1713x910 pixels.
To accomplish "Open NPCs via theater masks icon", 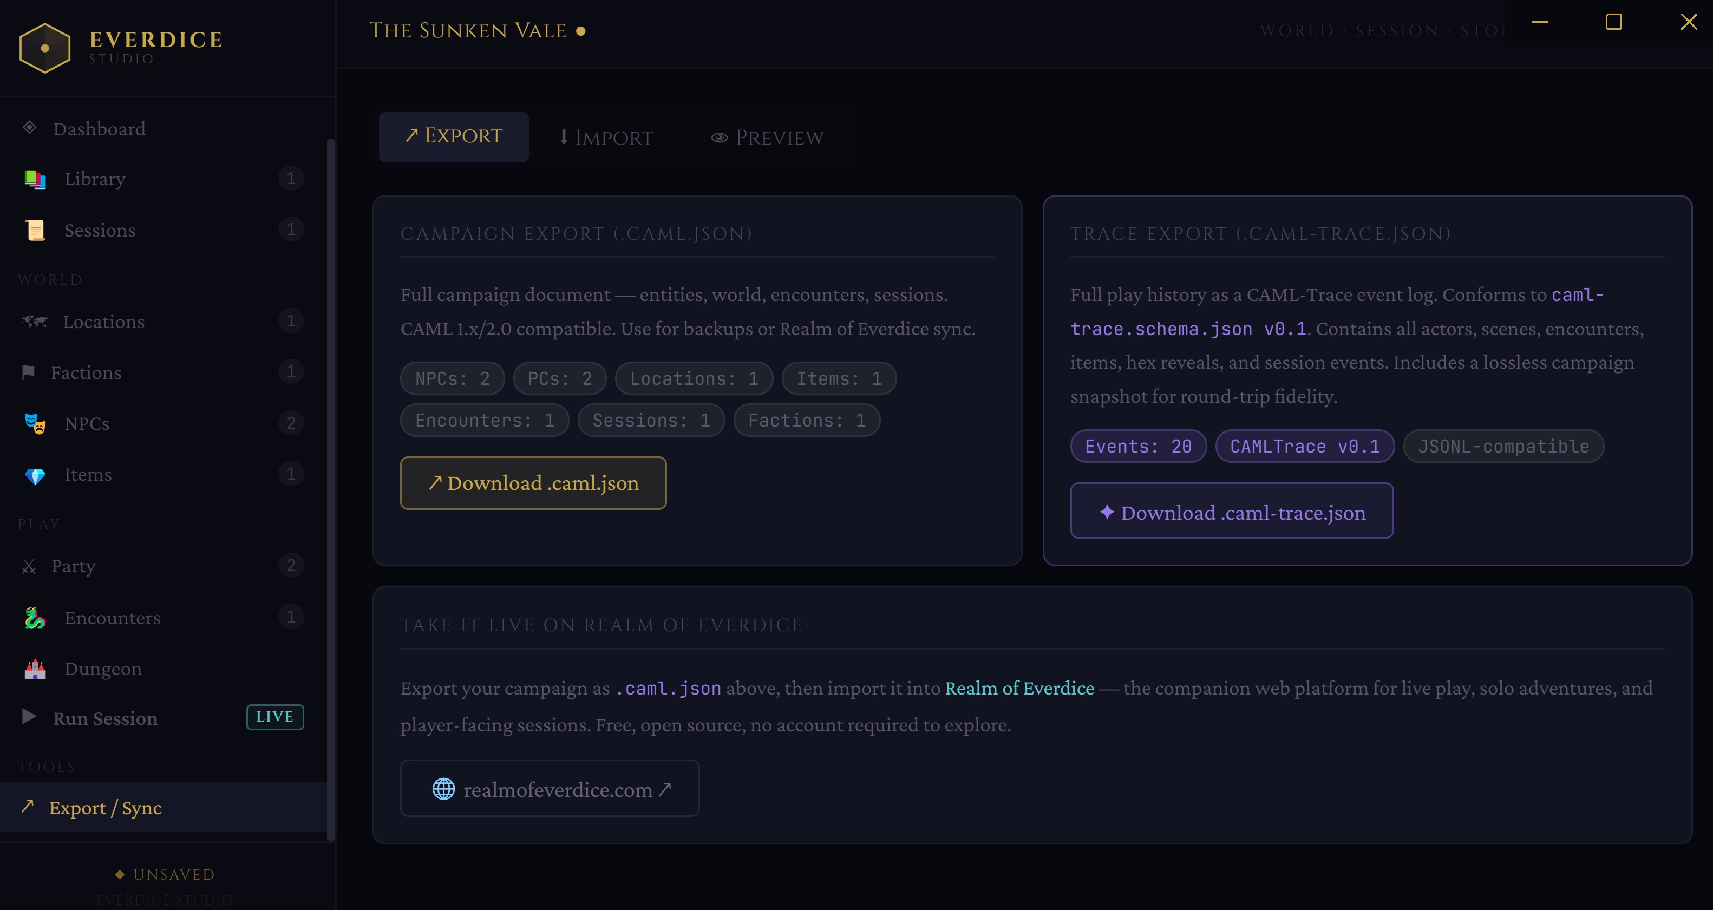I will [x=35, y=423].
